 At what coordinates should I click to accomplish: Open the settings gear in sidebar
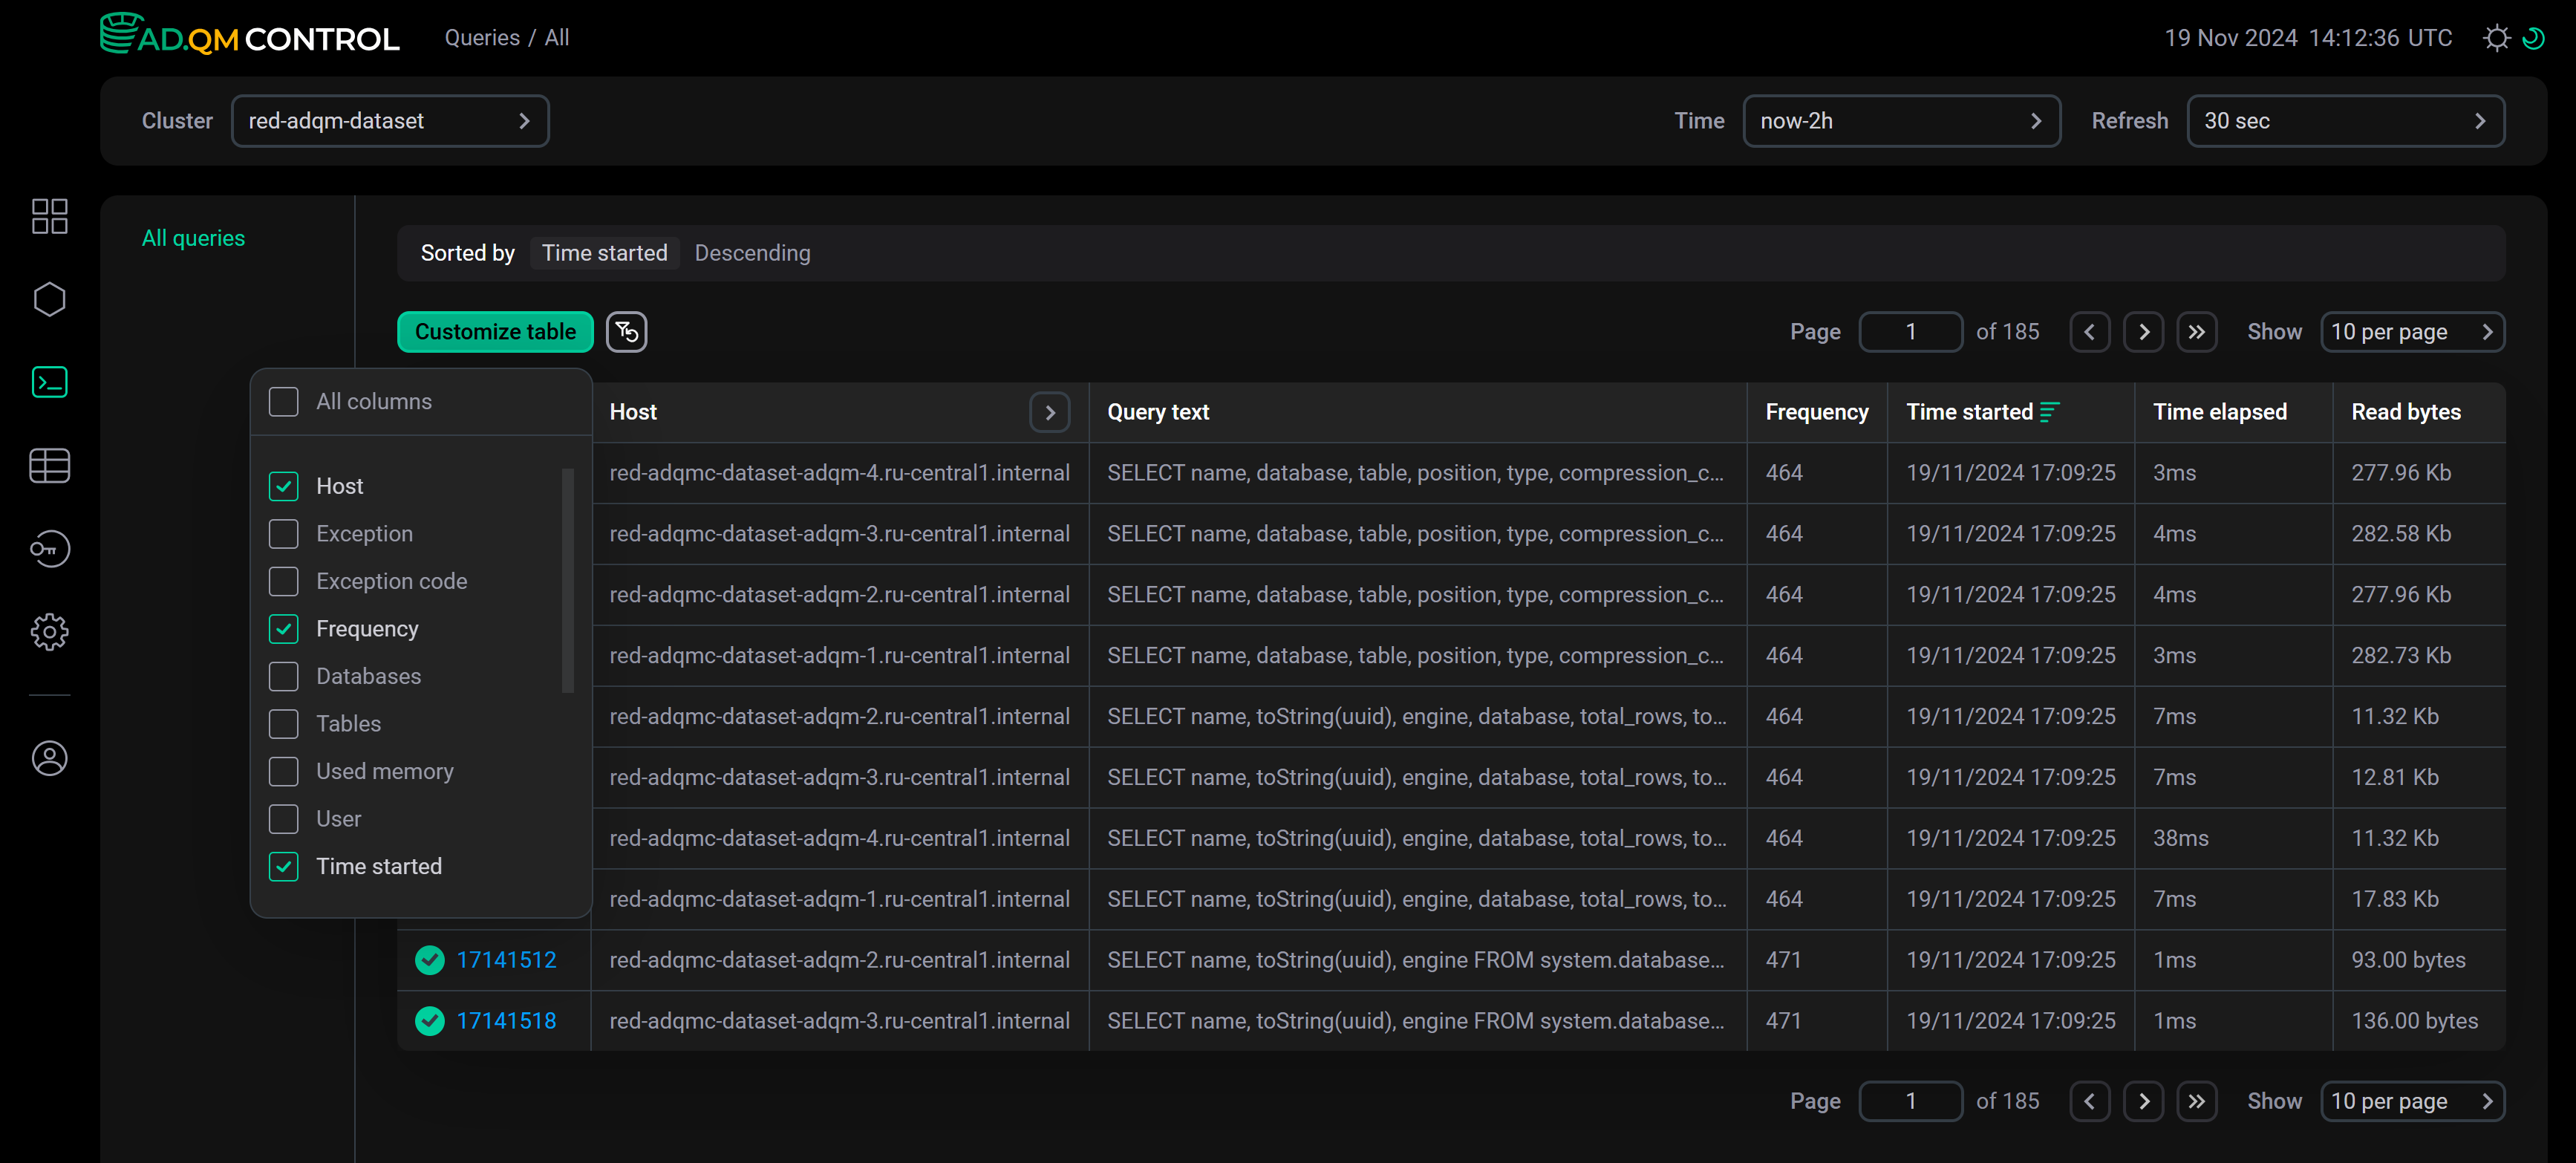click(x=49, y=631)
